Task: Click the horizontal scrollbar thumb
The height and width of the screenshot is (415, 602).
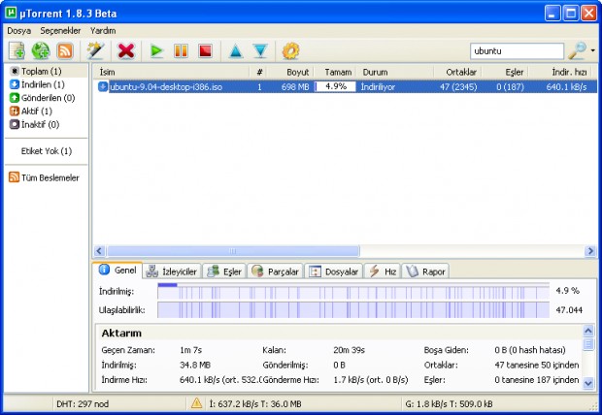Action: click(x=233, y=251)
